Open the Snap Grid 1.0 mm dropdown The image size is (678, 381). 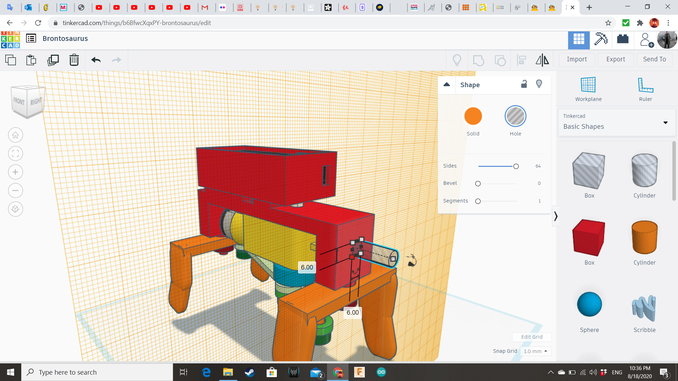click(535, 351)
